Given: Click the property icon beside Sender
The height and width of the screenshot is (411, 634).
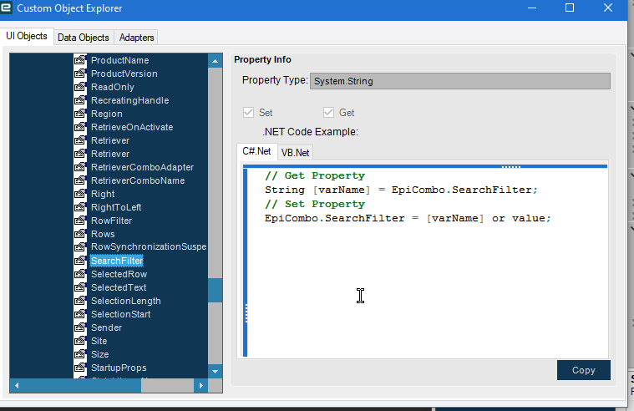Looking at the screenshot, I should [x=80, y=327].
